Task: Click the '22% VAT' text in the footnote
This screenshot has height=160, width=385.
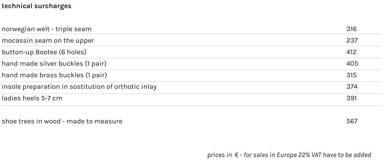Action: [309, 155]
